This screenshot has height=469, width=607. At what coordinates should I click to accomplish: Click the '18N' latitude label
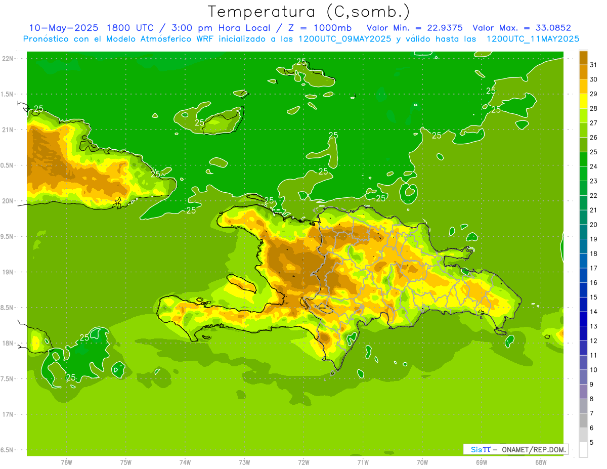coord(8,343)
